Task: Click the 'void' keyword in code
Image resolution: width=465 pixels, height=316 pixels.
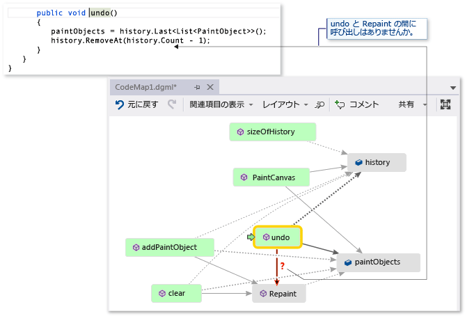Action: click(77, 13)
